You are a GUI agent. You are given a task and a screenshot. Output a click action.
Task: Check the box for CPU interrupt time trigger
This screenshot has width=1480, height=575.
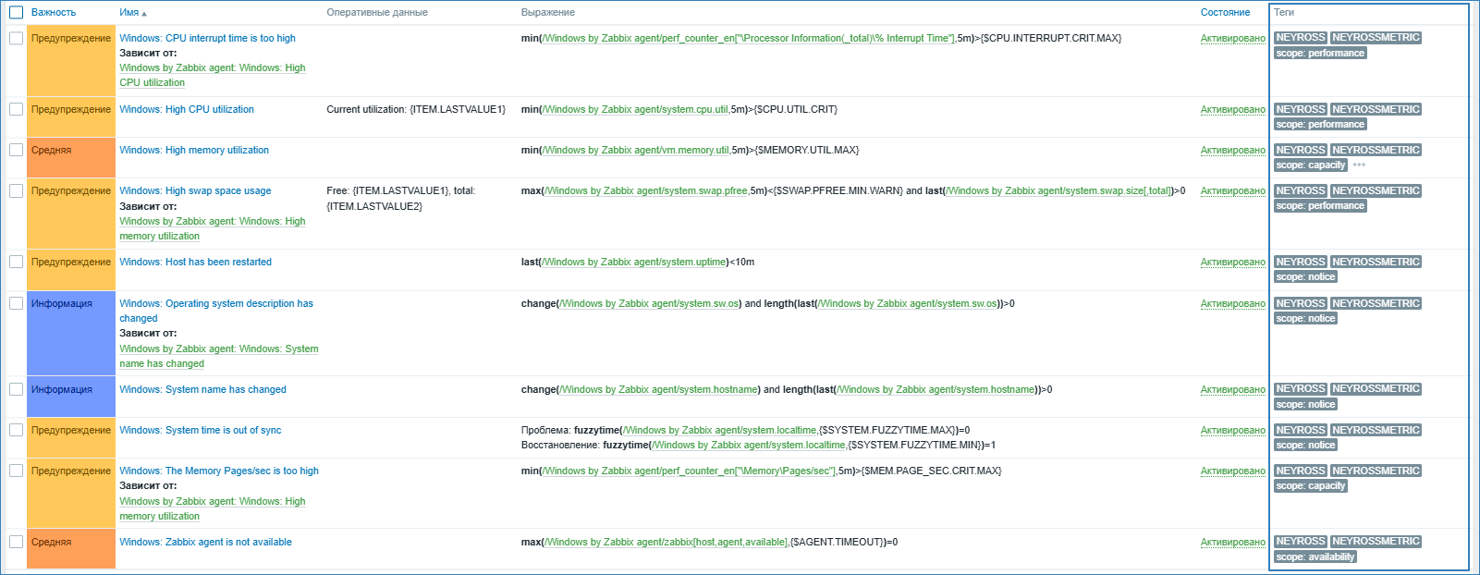click(x=16, y=39)
